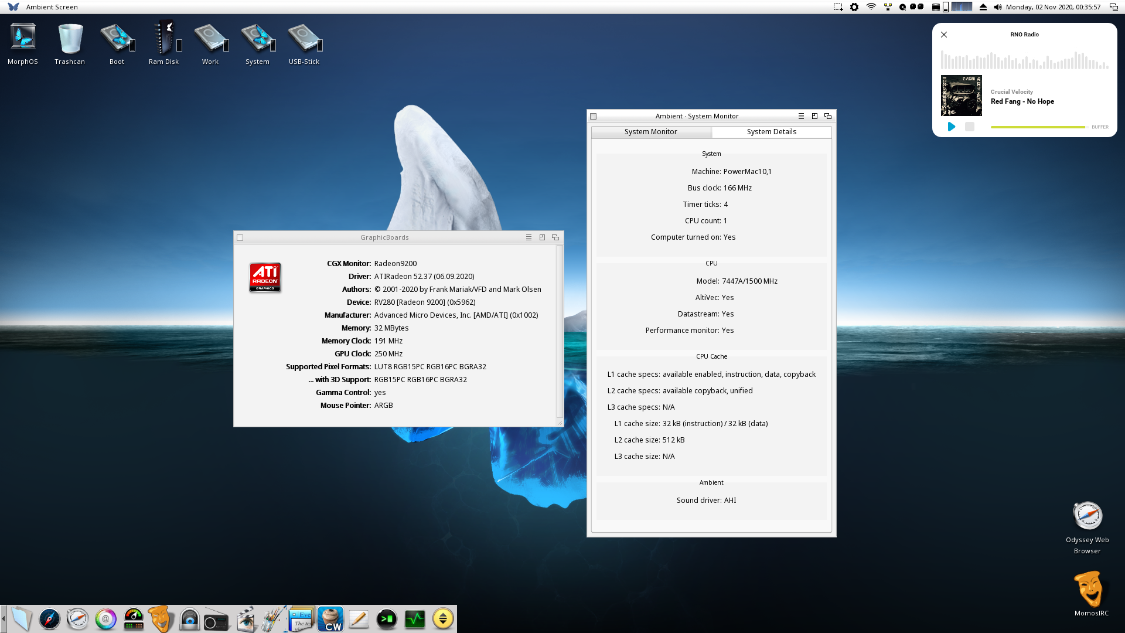The height and width of the screenshot is (633, 1125).
Task: Open the Ambient Screen menu title
Action: [52, 7]
